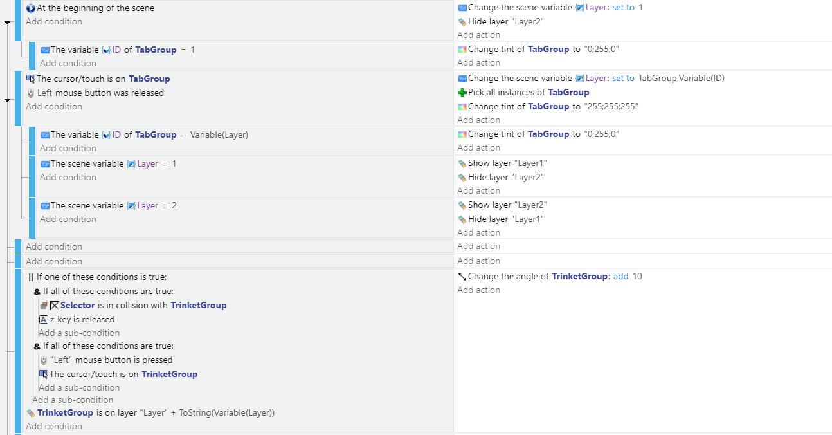Click the "255;255;255" tint color value
The width and height of the screenshot is (832, 435).
tap(610, 107)
